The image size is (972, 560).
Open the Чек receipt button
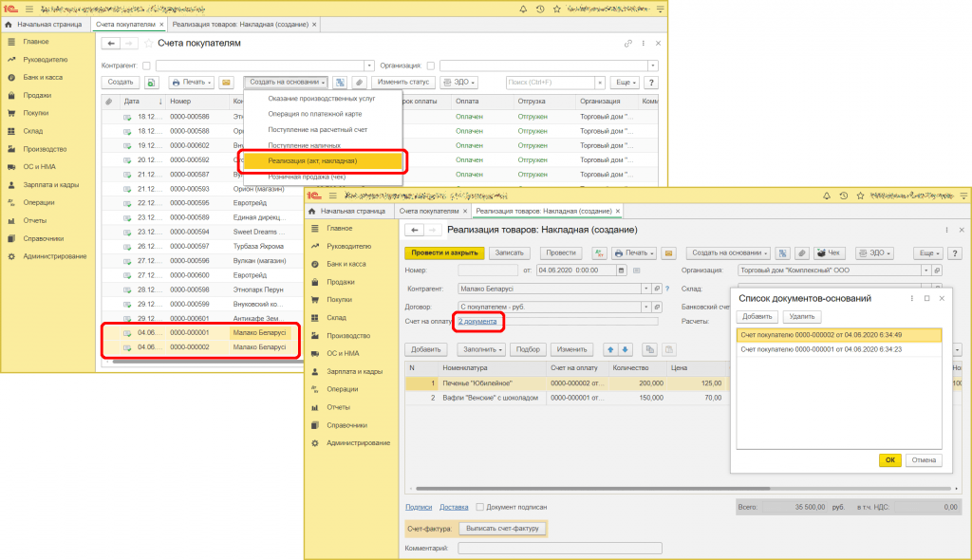coord(830,253)
